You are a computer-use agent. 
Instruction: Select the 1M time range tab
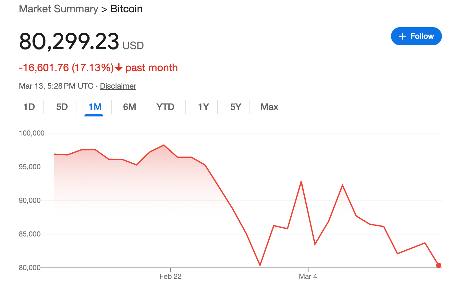pyautogui.click(x=95, y=107)
